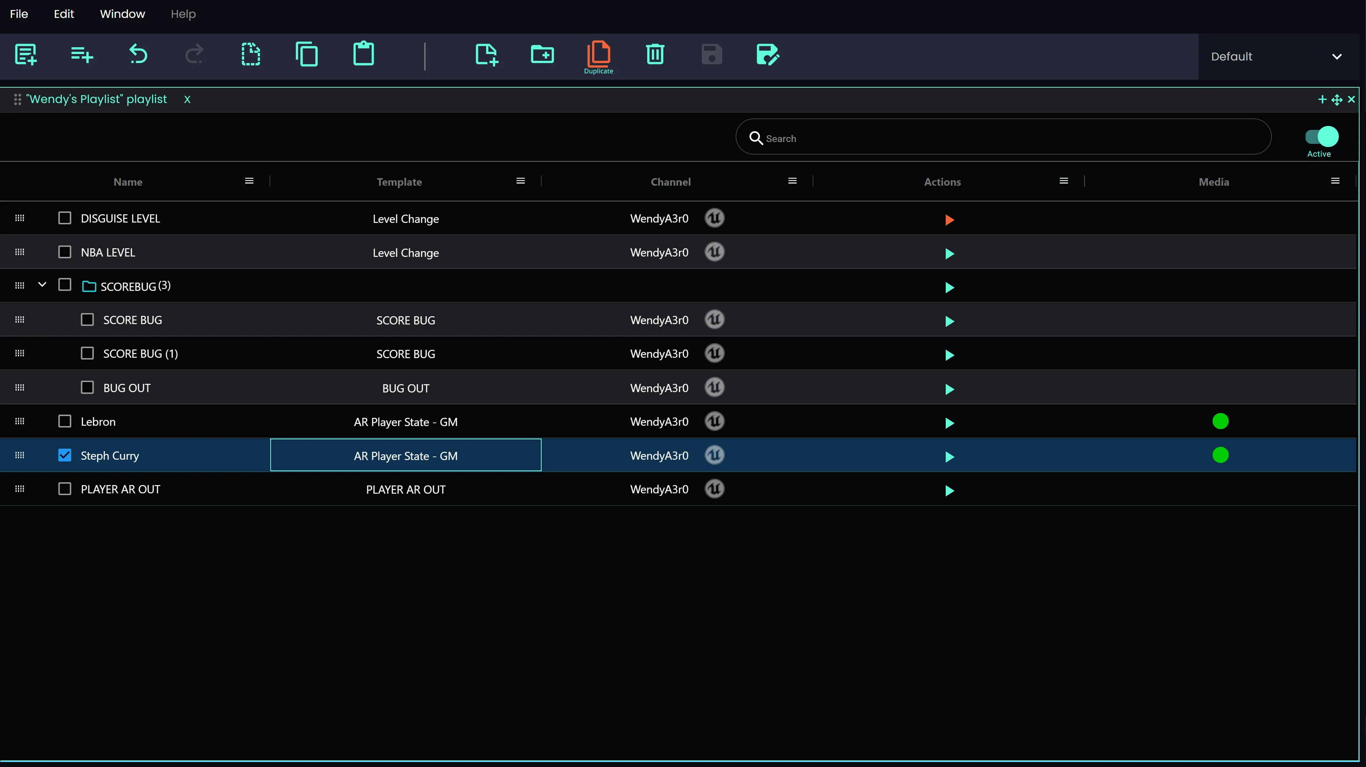Click inside the Search input field

[1002, 138]
